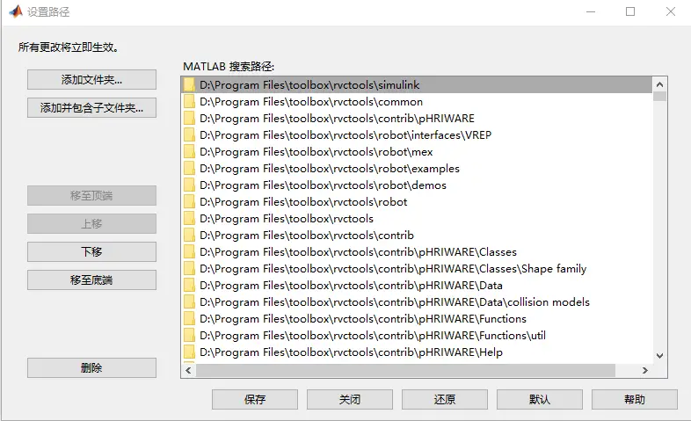This screenshot has width=691, height=421.
Task: Maximize the 设置路径 window
Action: coord(630,11)
